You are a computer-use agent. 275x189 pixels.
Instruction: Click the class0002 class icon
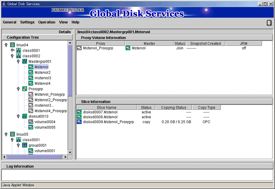point(19,56)
